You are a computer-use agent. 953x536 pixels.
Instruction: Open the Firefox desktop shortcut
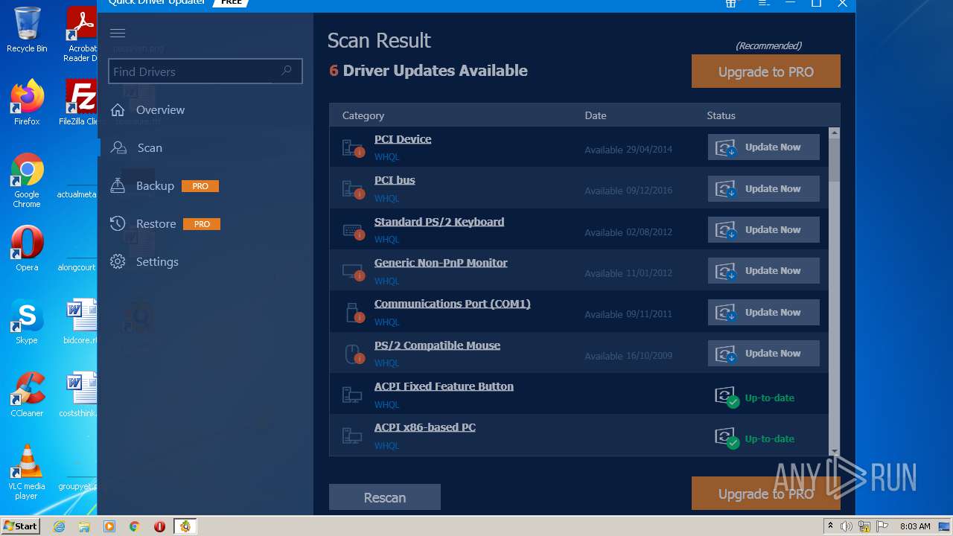click(x=27, y=103)
